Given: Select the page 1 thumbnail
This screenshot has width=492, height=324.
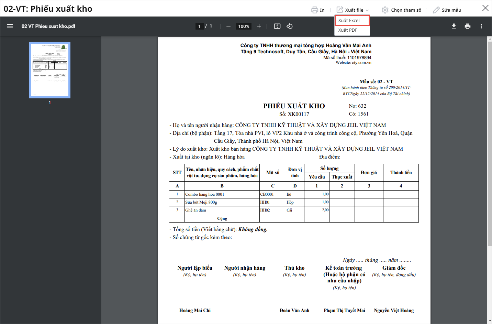Looking at the screenshot, I should point(50,70).
